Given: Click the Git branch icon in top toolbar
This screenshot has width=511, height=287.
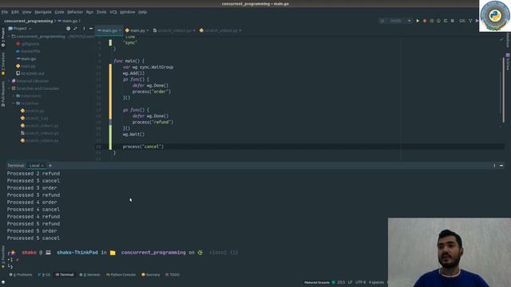Looking at the screenshot, I should [x=470, y=21].
